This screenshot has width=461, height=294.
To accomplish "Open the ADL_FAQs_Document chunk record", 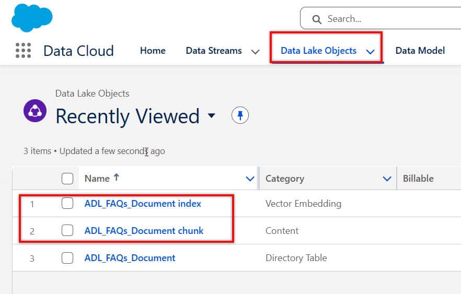I will click(144, 231).
